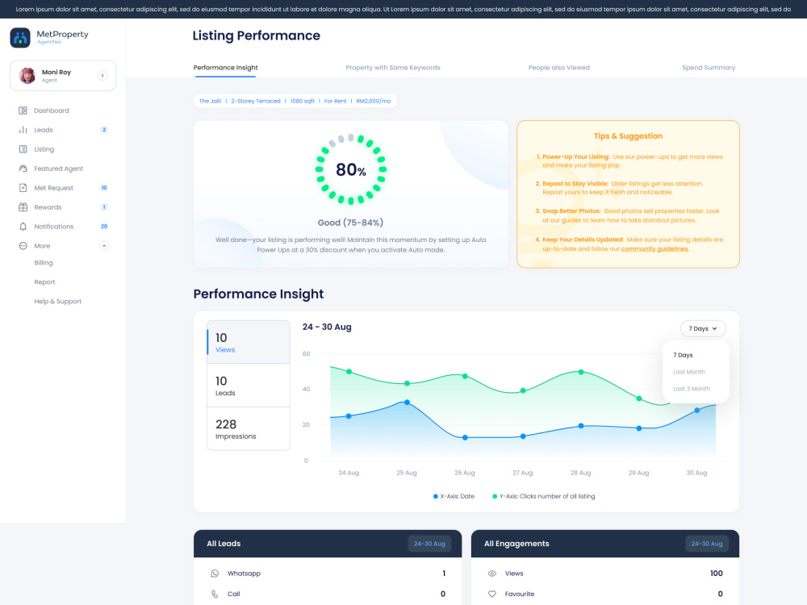Click the '26 Aug' axis label

[464, 473]
